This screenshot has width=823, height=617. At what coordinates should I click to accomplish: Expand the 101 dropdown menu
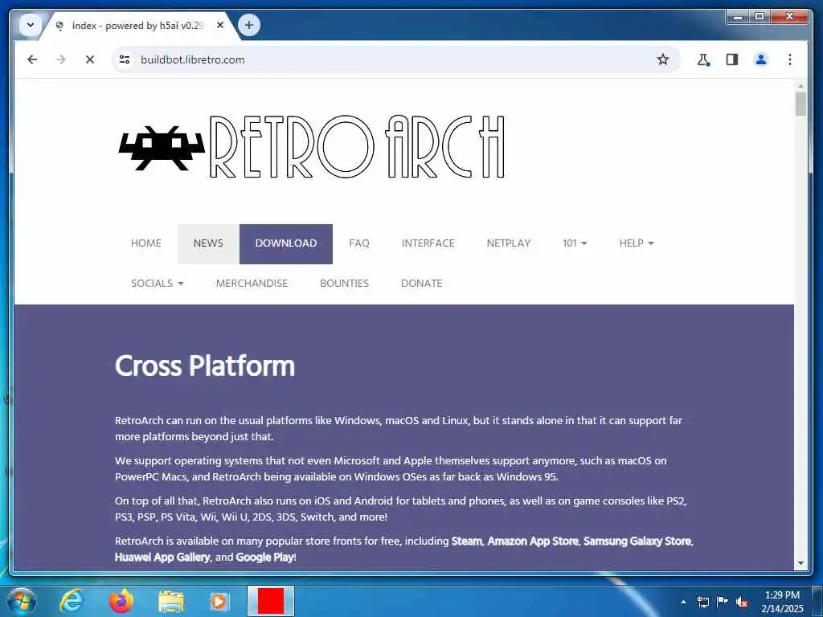point(575,243)
